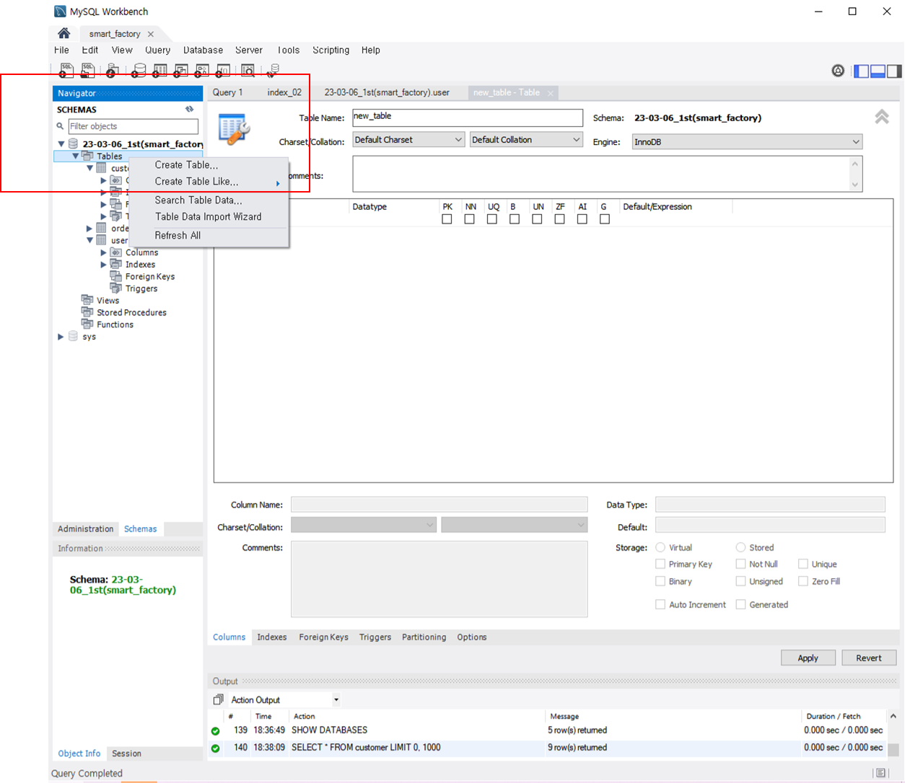Open SQL script file toolbar icon
Screen dimensions: 905x783
[x=88, y=70]
